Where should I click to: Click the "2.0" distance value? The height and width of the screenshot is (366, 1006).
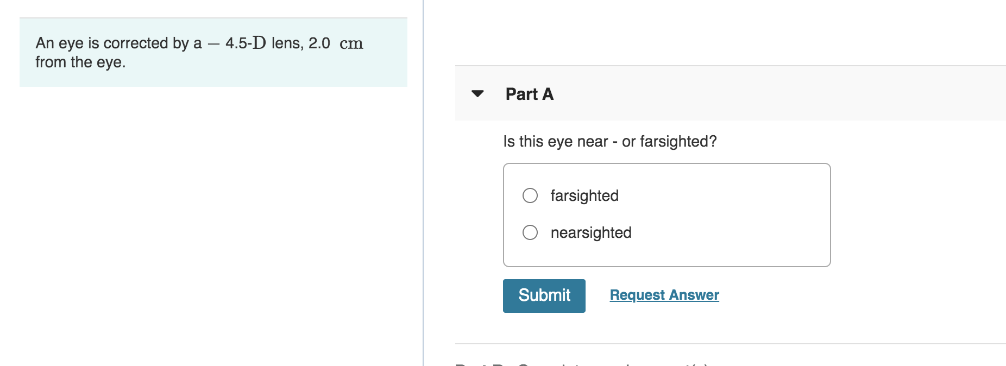319,43
